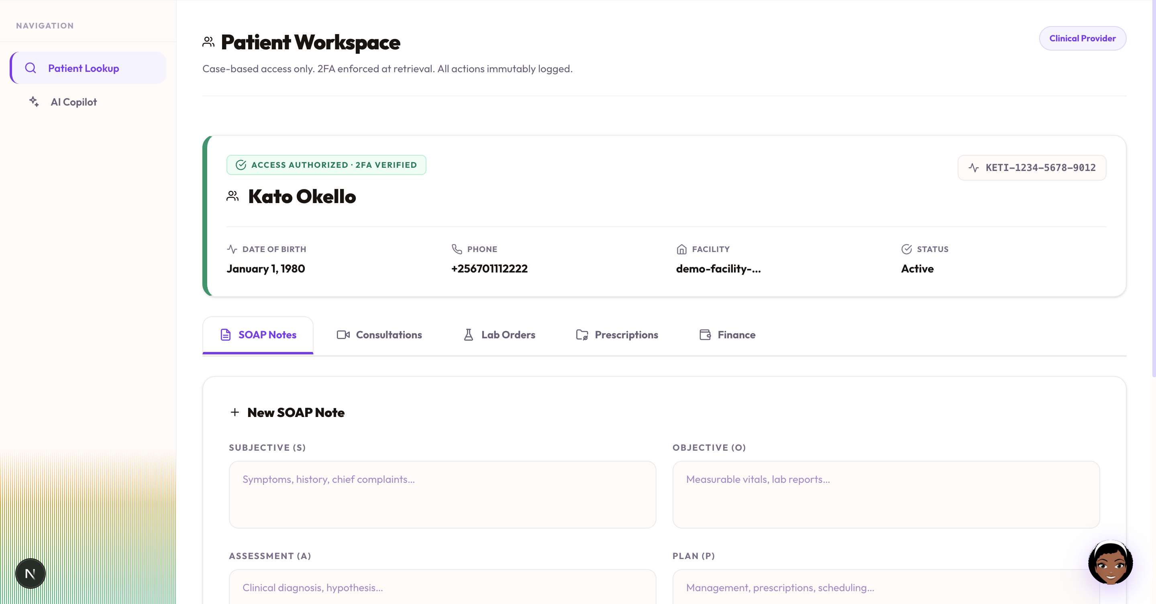Click the page's vertical scrollbar
This screenshot has width=1156, height=604.
(1153, 188)
